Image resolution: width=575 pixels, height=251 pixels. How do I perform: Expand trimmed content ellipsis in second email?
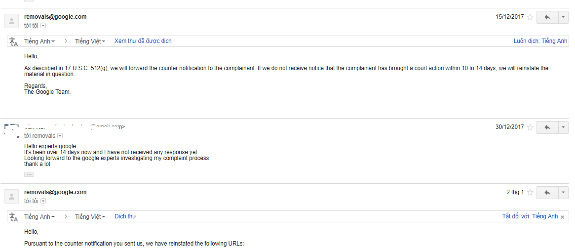tap(29, 175)
